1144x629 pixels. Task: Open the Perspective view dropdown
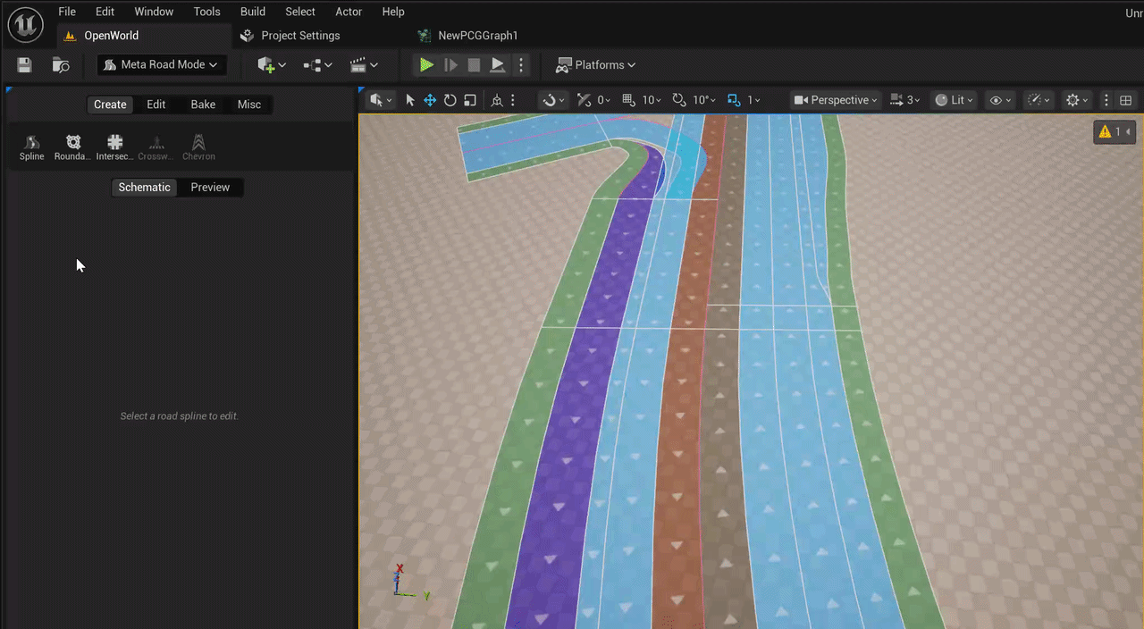(x=836, y=100)
